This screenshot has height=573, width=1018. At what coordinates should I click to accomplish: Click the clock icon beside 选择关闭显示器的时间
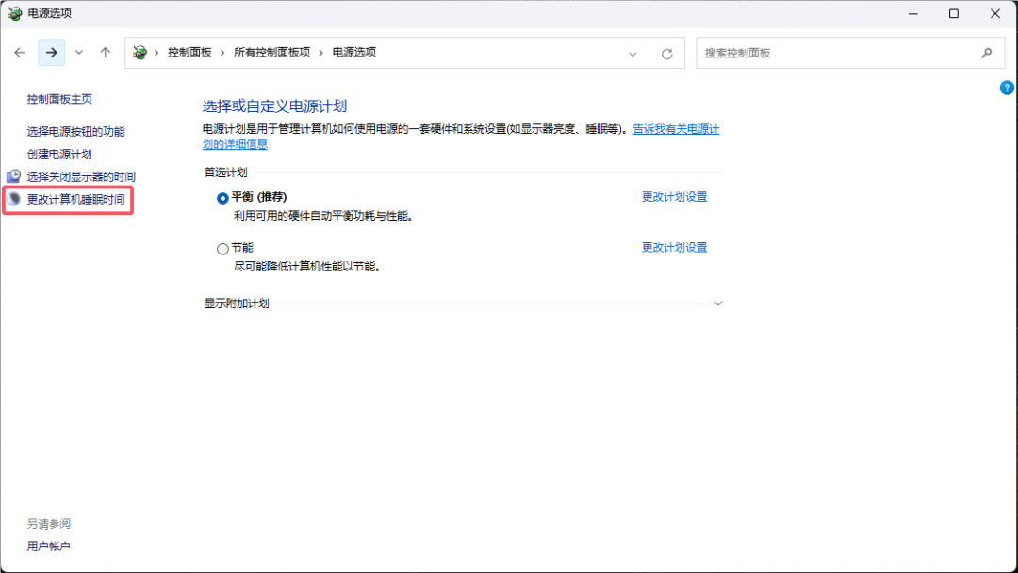pyautogui.click(x=15, y=175)
